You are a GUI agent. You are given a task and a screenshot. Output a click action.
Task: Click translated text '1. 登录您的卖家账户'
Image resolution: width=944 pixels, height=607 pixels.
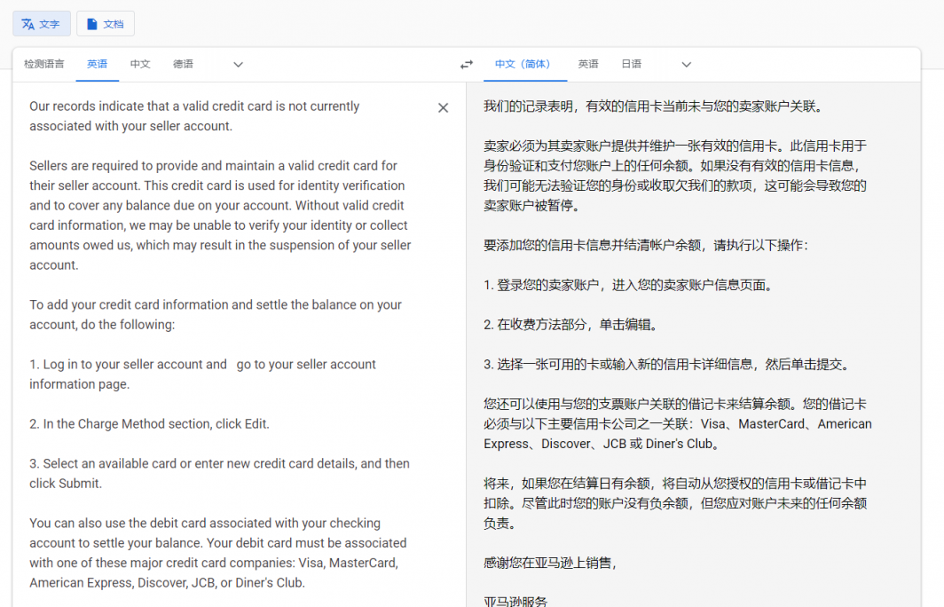pyautogui.click(x=542, y=285)
